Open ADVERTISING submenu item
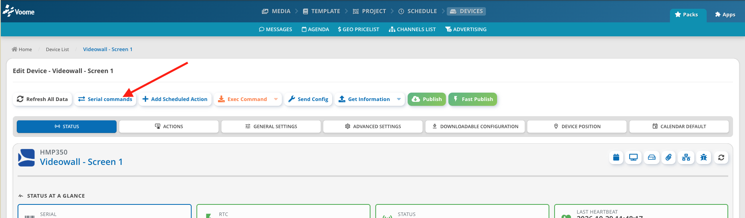The image size is (745, 218). click(466, 30)
